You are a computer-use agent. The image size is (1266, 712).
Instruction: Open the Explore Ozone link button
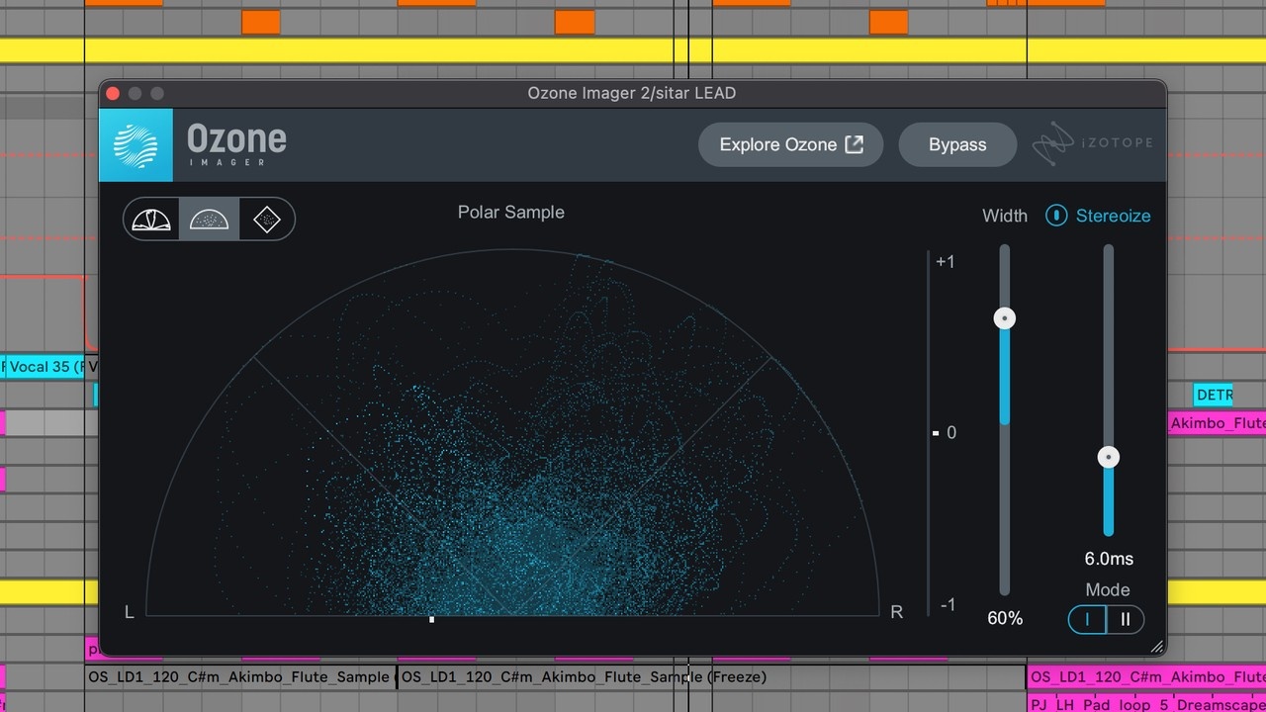[791, 144]
